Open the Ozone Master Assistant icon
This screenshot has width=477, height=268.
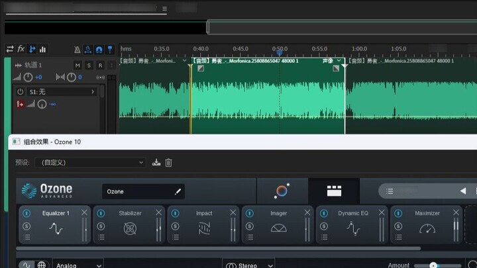282,191
